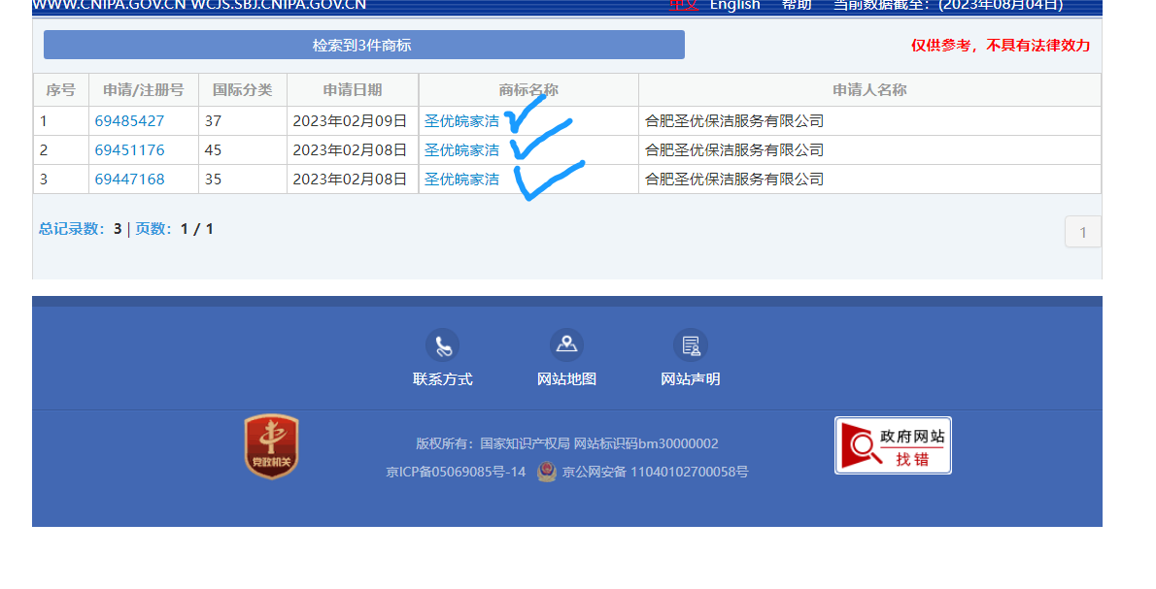Click the 当前数据截至 date text
The width and height of the screenshot is (1156, 589).
pos(948,5)
